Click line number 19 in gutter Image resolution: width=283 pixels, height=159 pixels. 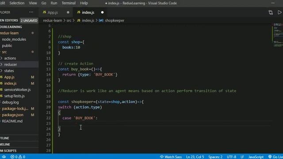(48, 102)
